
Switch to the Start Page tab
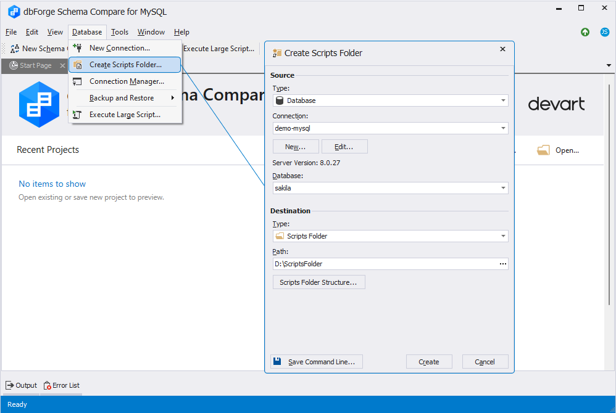coord(36,65)
